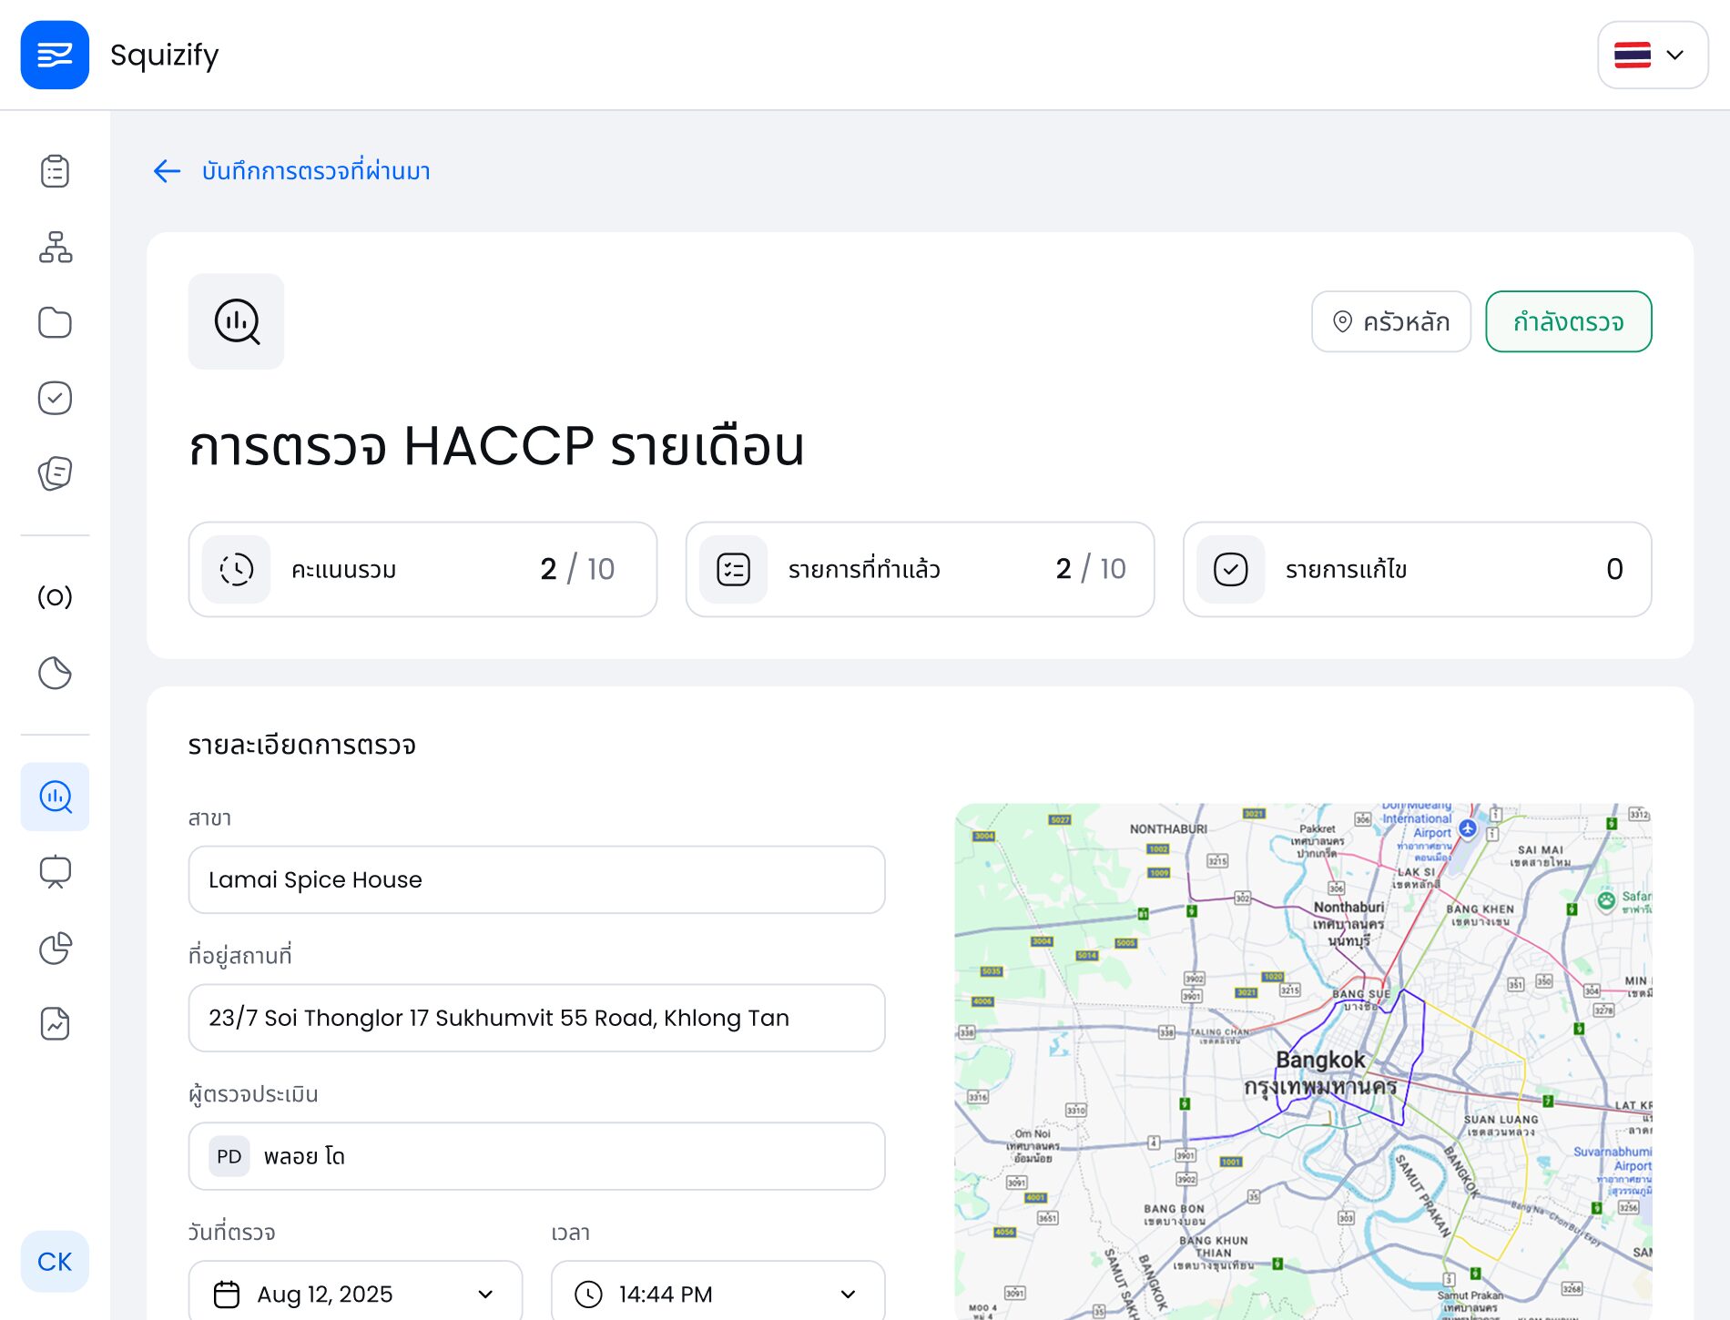The height and width of the screenshot is (1320, 1730).
Task: Open the pie chart analytics icon
Action: 55,949
